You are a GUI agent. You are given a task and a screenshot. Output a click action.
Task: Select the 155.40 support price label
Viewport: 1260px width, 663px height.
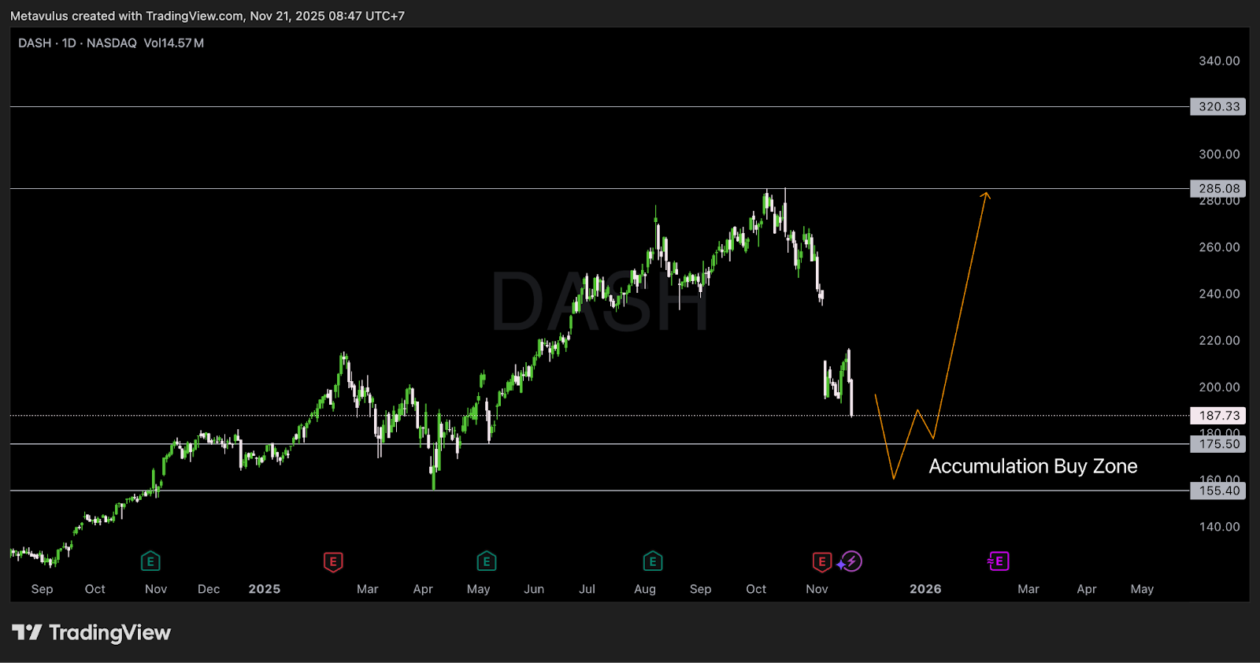1218,491
